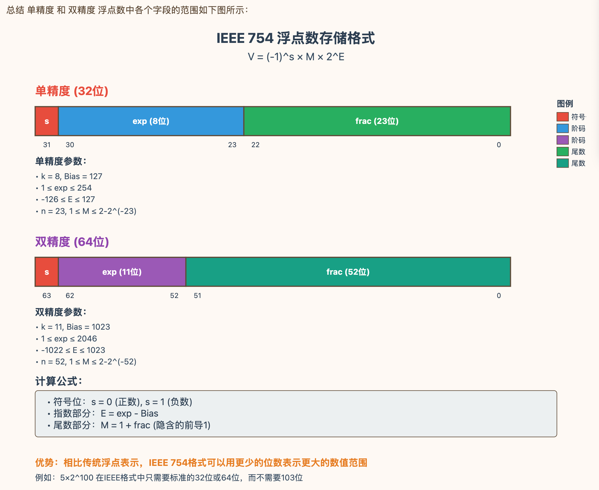Select the 单精度参数: subheading

(61, 161)
